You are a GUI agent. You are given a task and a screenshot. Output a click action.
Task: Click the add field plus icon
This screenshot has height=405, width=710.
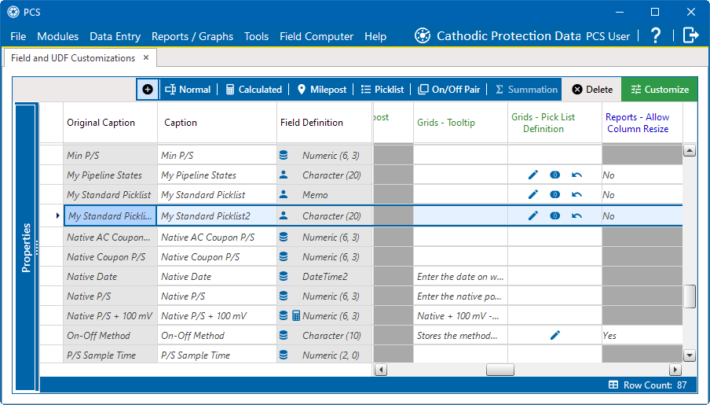click(x=148, y=90)
